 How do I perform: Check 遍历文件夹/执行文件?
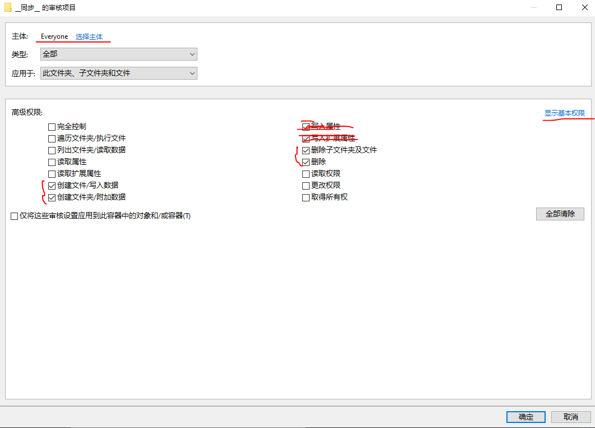[x=51, y=138]
